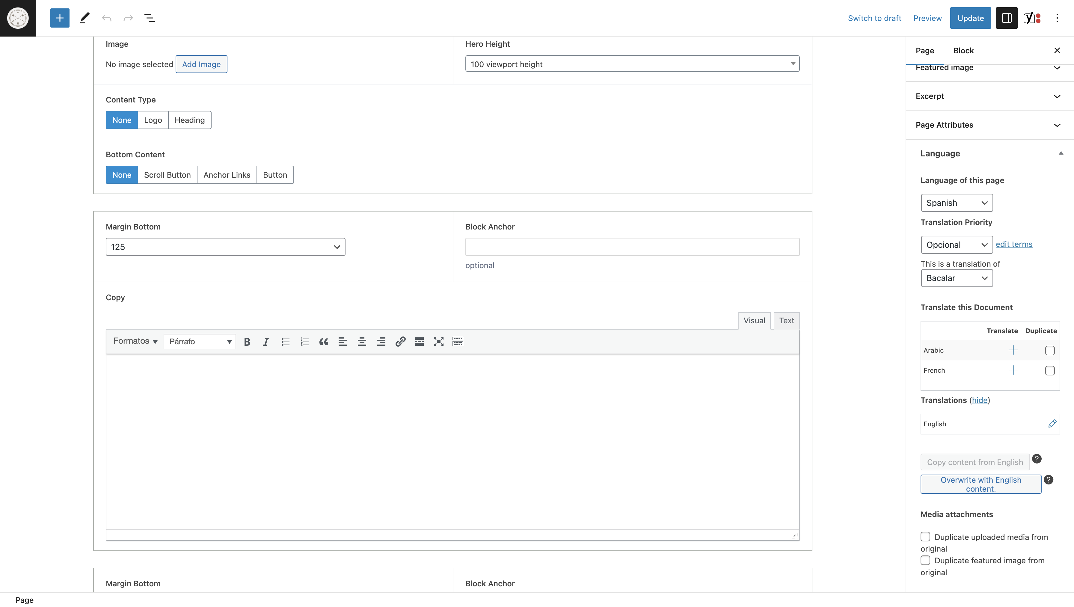
Task: Set Bottom Content to Button
Action: click(x=275, y=175)
